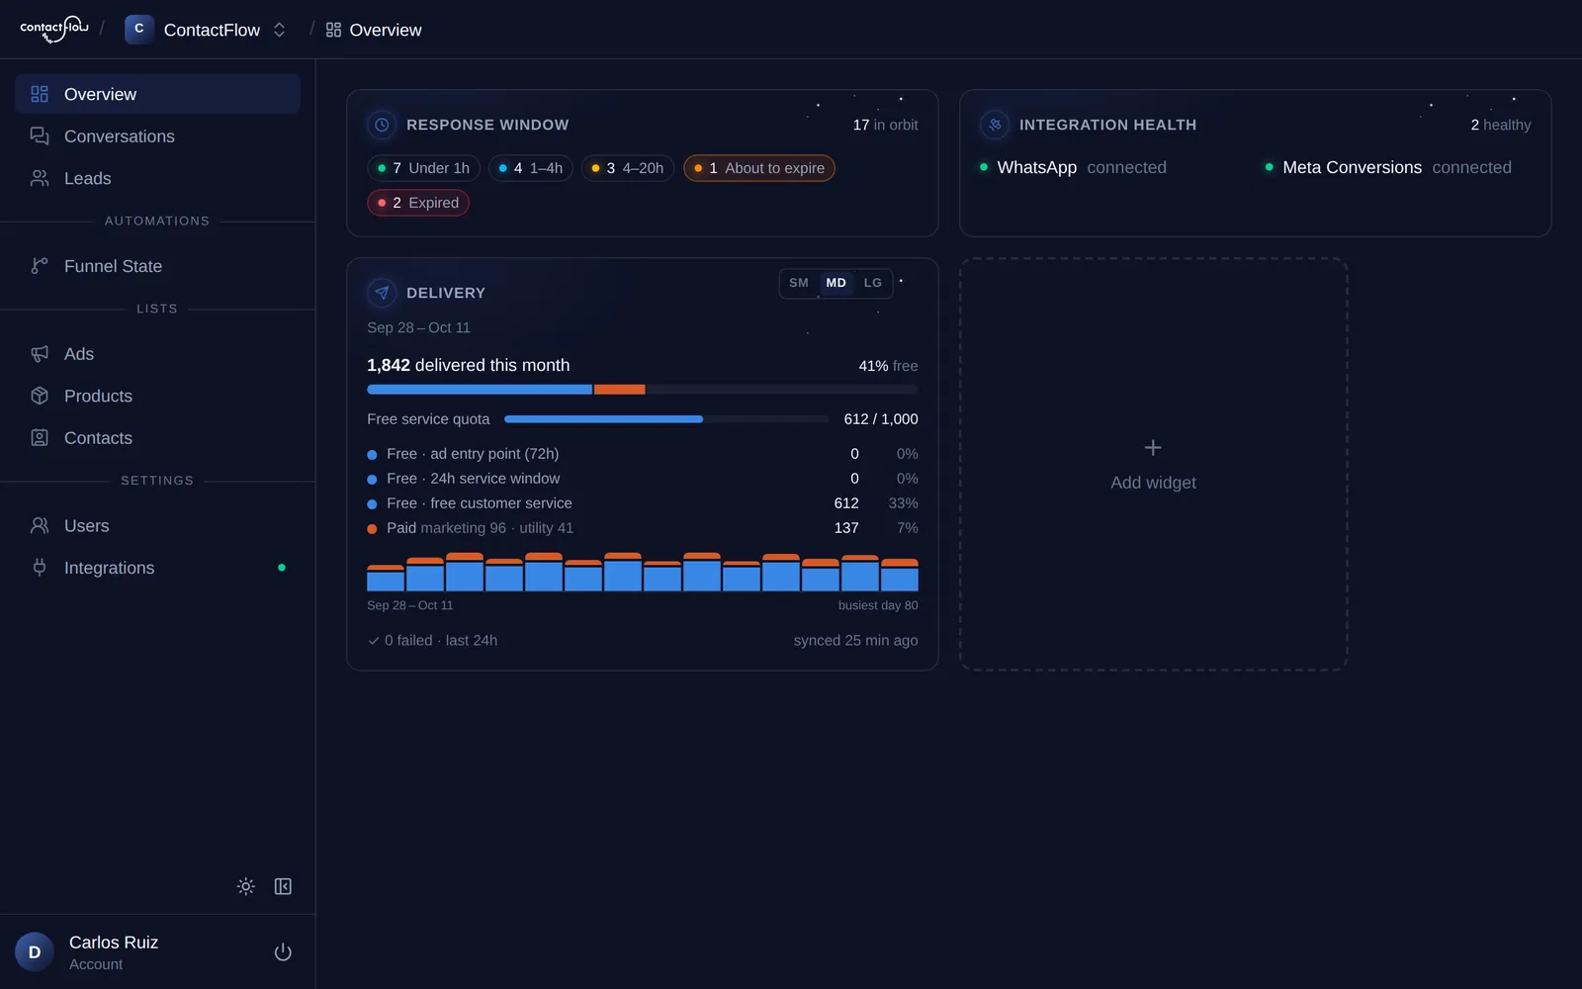
Task: Click the Integrations plug icon
Action: (40, 568)
